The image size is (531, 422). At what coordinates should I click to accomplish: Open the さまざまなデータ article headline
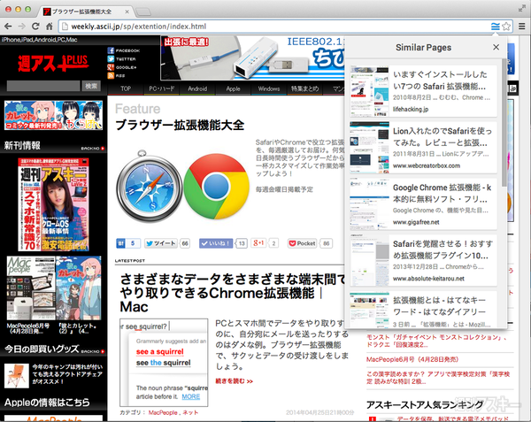[233, 293]
